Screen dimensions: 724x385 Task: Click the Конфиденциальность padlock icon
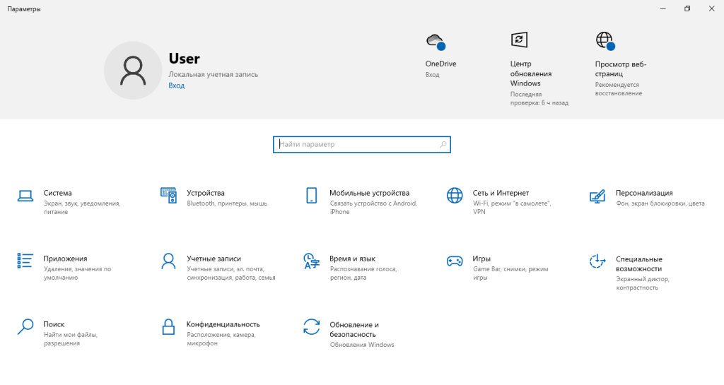[168, 326]
